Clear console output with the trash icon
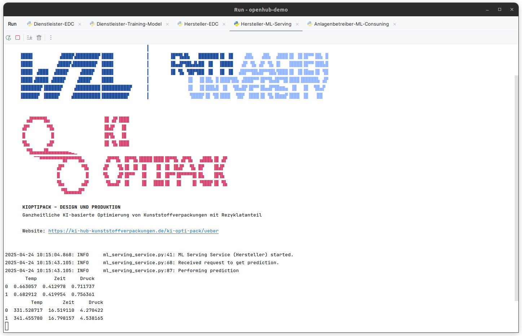This screenshot has height=336, width=522. (x=39, y=38)
